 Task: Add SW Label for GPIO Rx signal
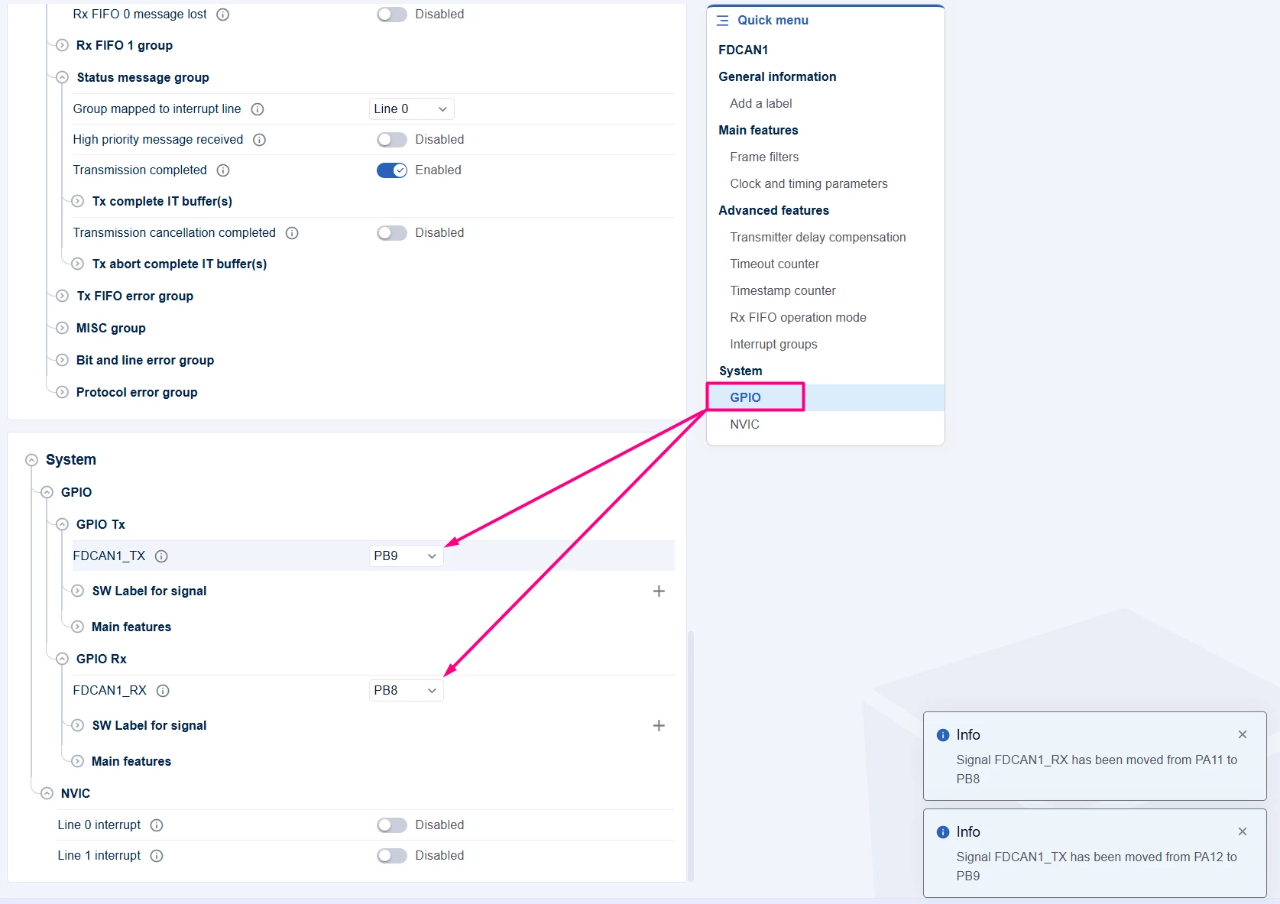pos(659,726)
